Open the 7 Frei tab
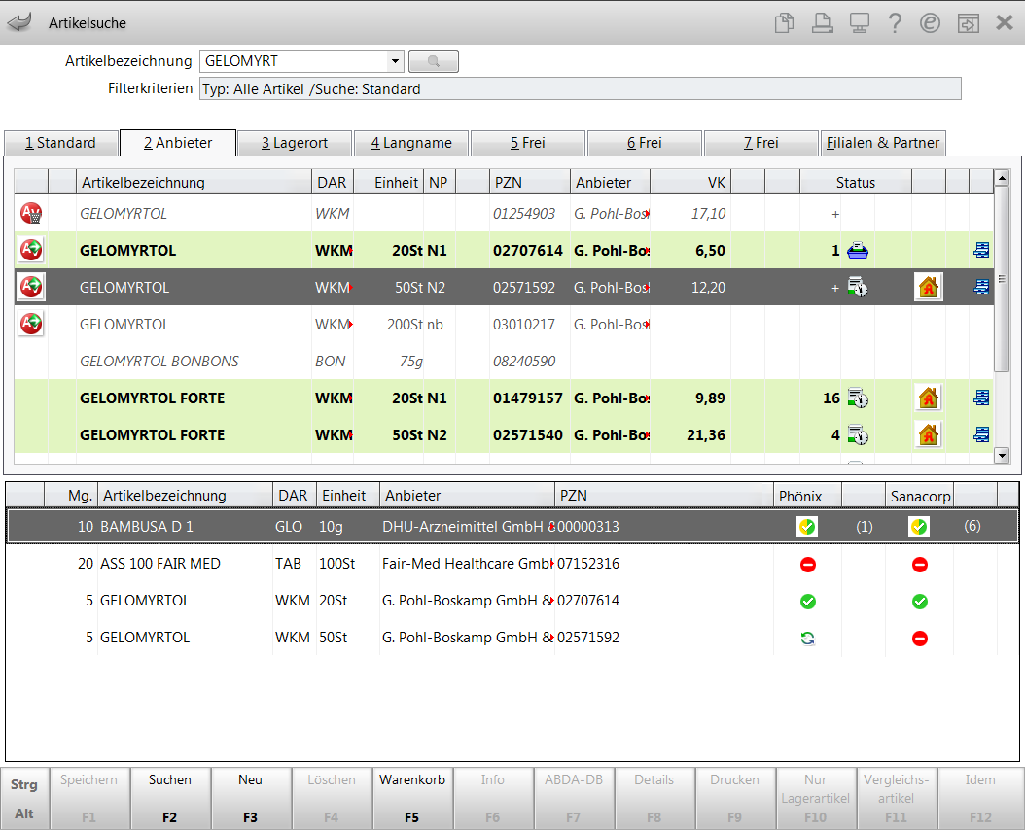1025x830 pixels. (x=761, y=143)
